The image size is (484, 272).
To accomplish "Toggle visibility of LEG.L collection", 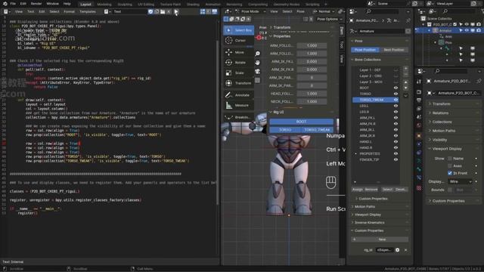I will [396, 106].
